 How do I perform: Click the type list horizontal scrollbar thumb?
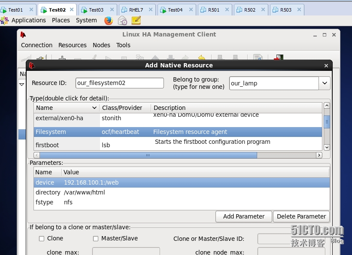coord(148,155)
